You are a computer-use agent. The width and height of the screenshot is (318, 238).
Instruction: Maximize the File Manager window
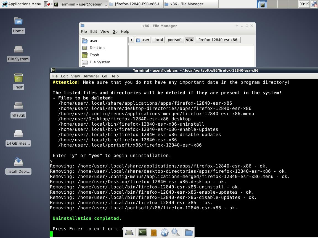(x=247, y=26)
